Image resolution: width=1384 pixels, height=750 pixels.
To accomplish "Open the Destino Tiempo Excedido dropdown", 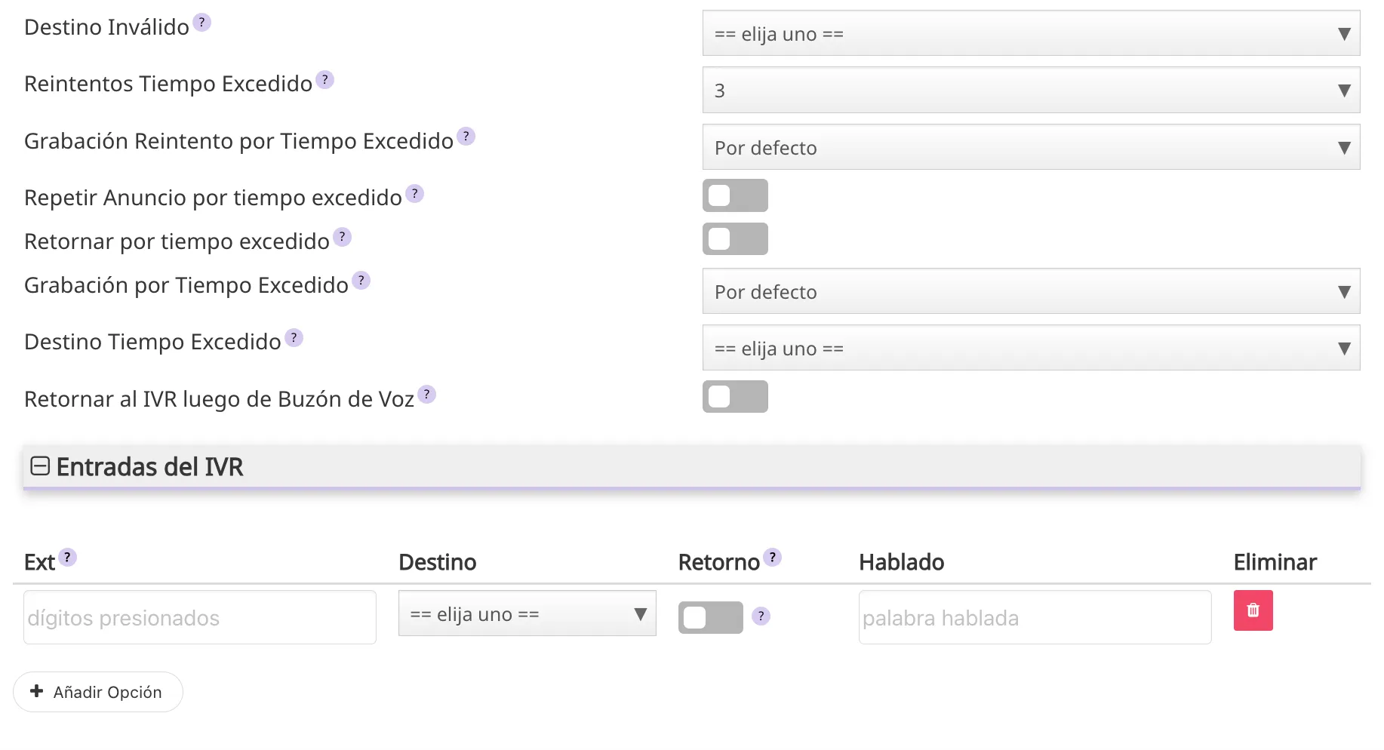I will tap(1031, 348).
